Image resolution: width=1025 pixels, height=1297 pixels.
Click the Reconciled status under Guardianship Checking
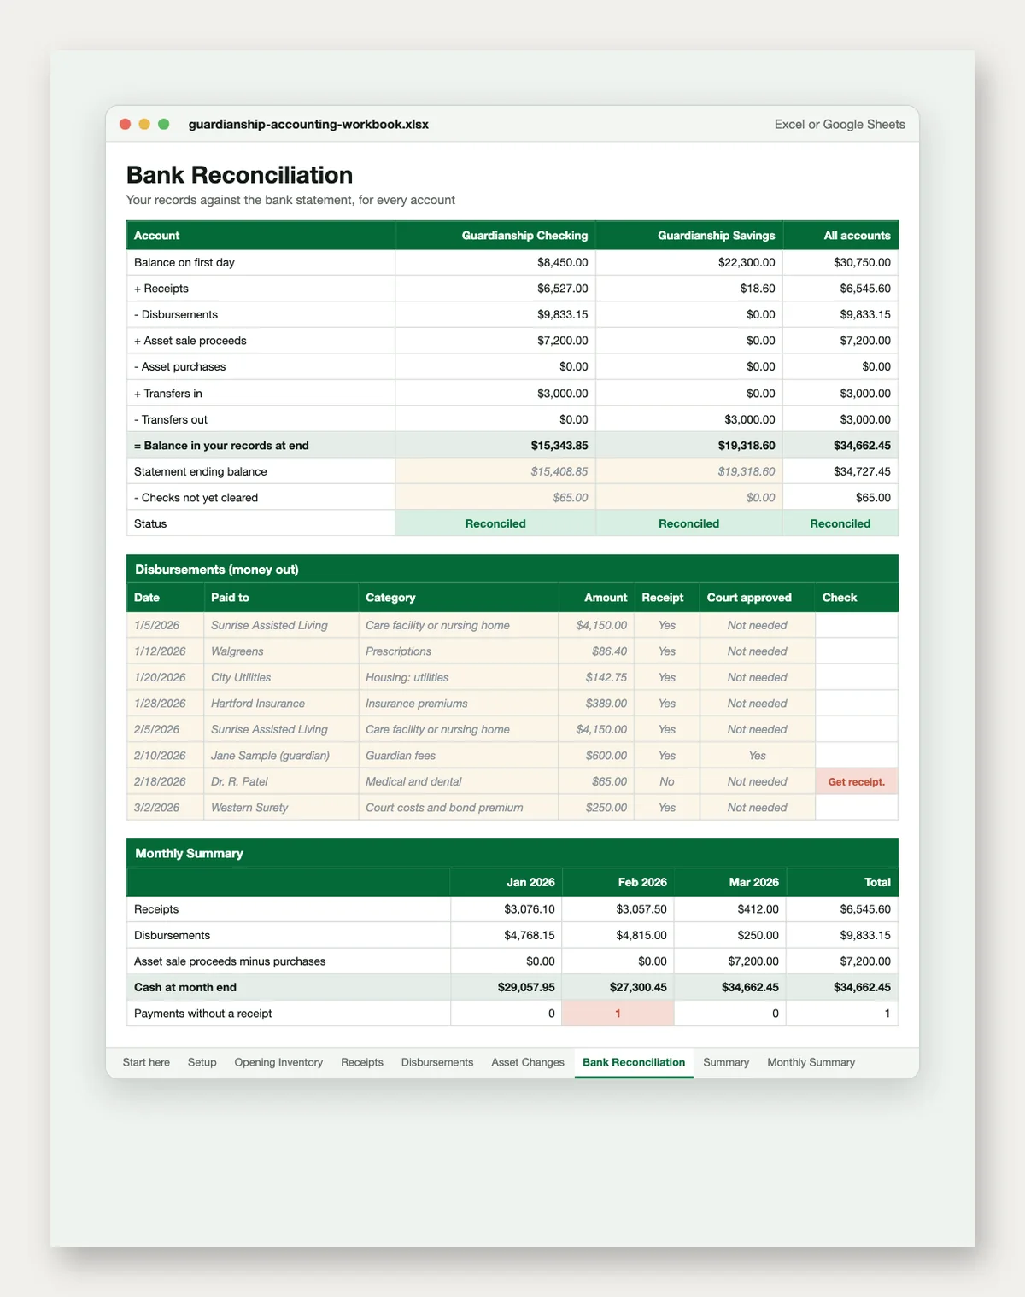point(495,523)
